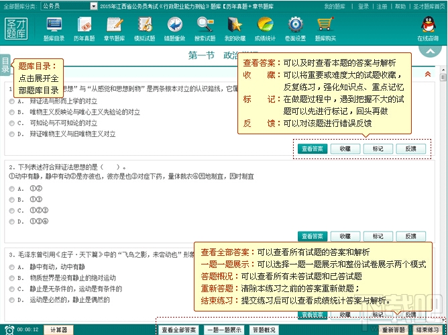This screenshot has height=335, width=448.
Task: Click the 圣才题库 logo
Action: (16, 29)
